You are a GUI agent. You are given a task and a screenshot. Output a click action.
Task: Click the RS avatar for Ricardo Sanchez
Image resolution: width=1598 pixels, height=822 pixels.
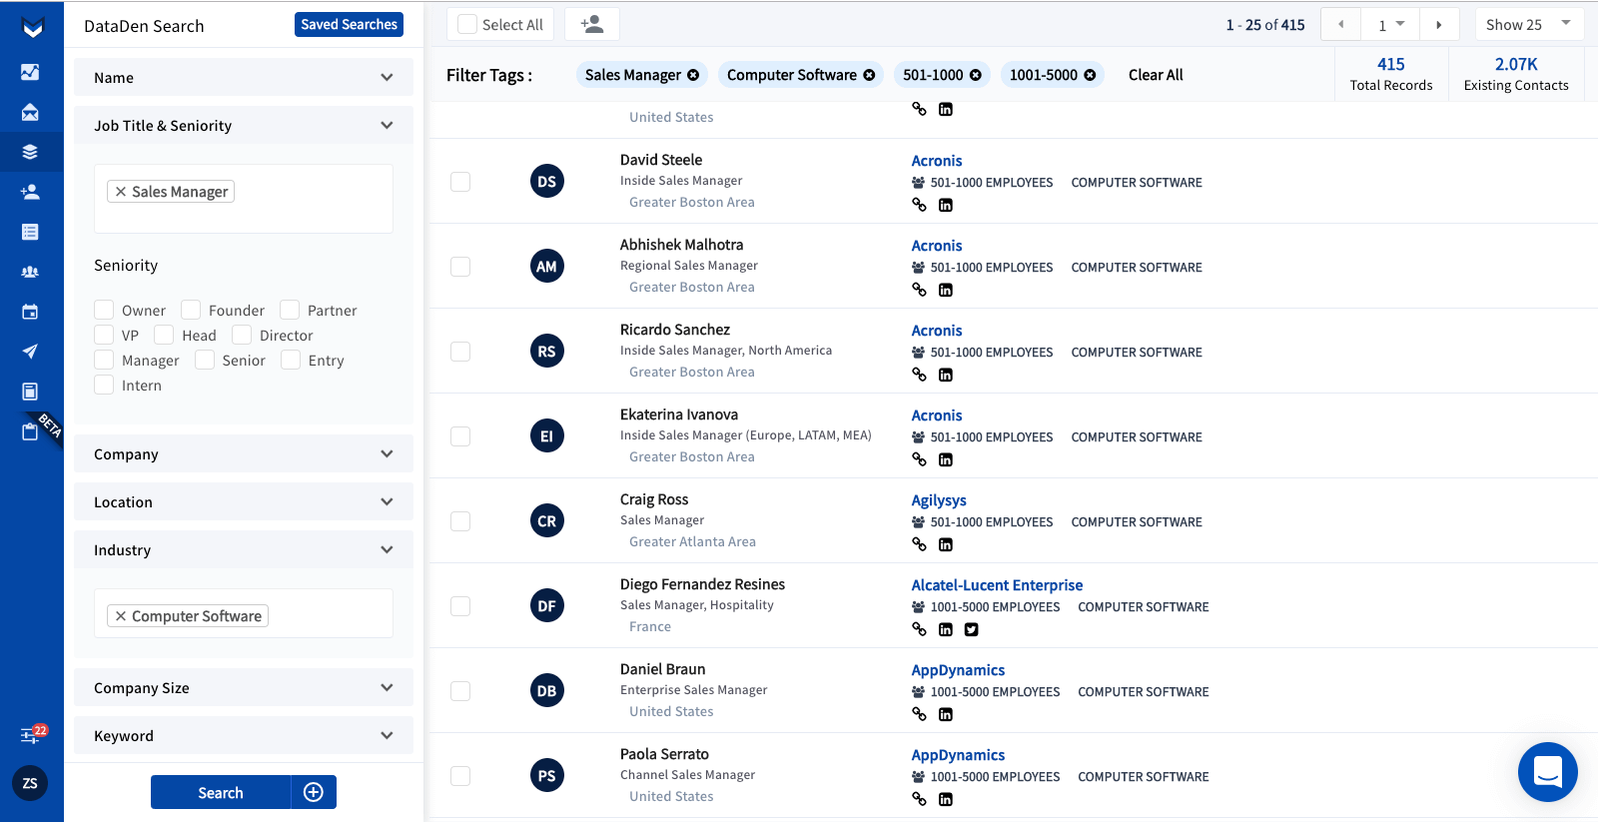coord(546,351)
